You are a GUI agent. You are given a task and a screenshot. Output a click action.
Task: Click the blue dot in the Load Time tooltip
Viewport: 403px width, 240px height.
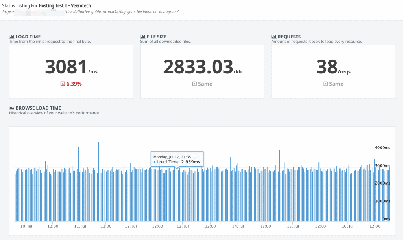pos(155,162)
